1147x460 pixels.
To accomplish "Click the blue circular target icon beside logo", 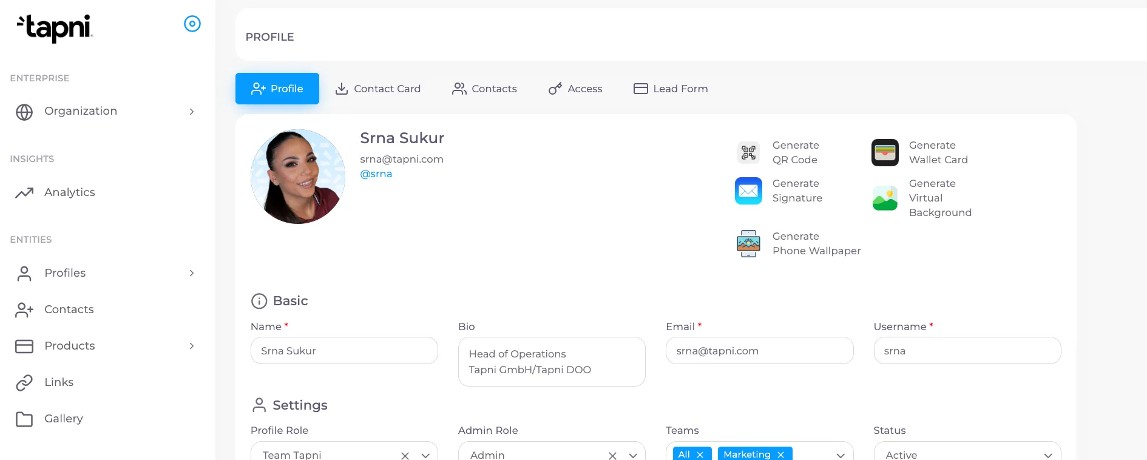I will click(192, 24).
